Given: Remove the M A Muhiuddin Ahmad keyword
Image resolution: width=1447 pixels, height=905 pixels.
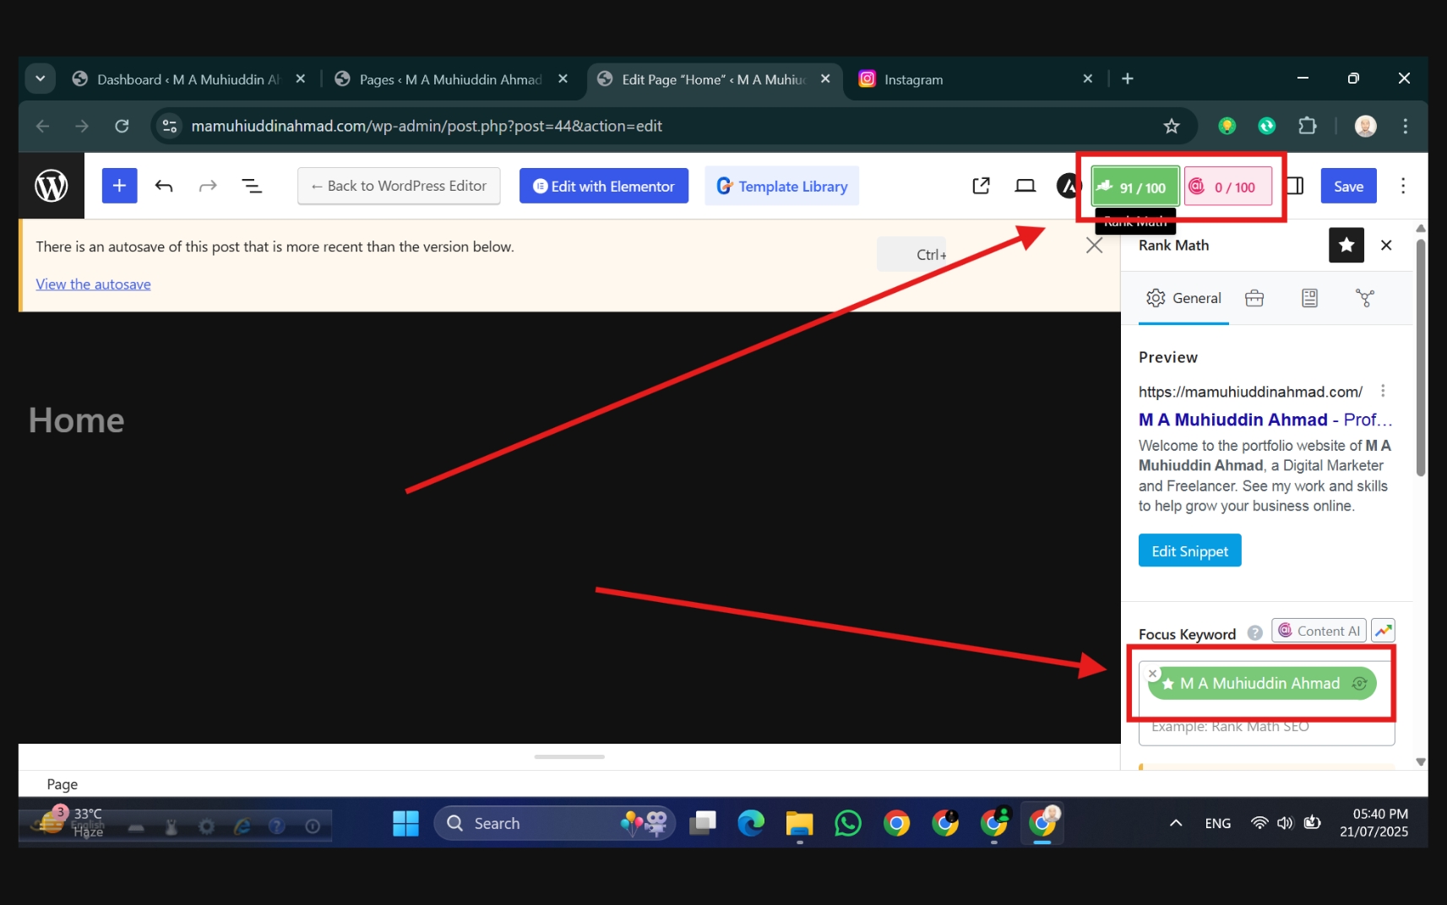Looking at the screenshot, I should [1153, 674].
